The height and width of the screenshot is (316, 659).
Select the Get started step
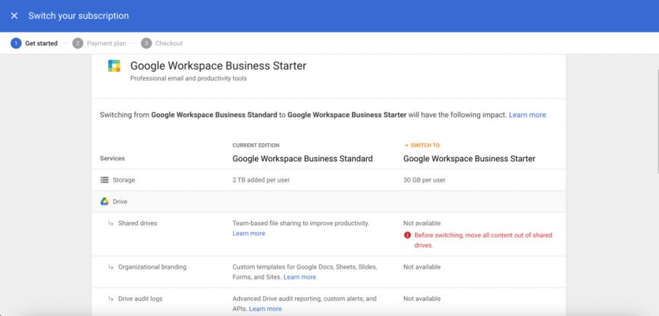pyautogui.click(x=34, y=43)
